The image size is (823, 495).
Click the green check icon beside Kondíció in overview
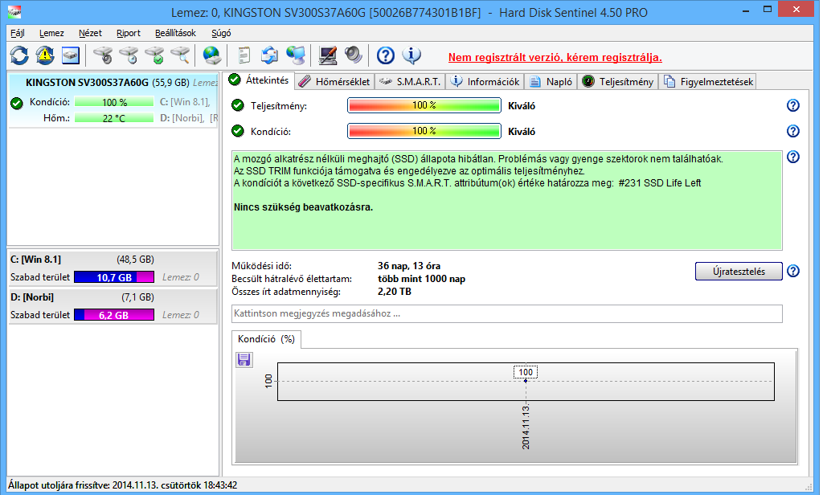[x=238, y=131]
